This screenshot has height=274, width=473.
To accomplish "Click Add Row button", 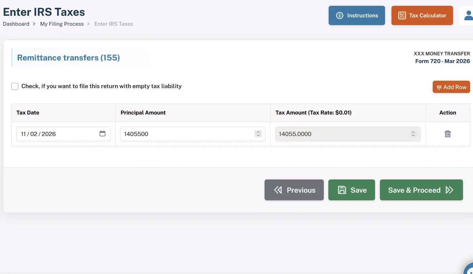I will [x=451, y=87].
